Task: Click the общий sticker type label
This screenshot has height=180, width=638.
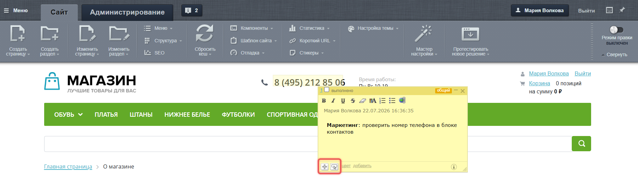Action: pos(443,91)
